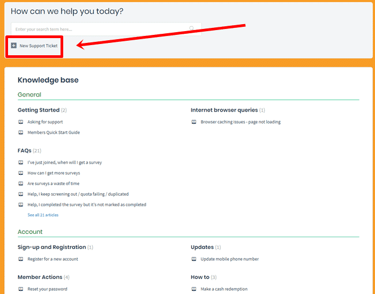The width and height of the screenshot is (375, 294).
Task: Open Reset your password article
Action: (47, 289)
